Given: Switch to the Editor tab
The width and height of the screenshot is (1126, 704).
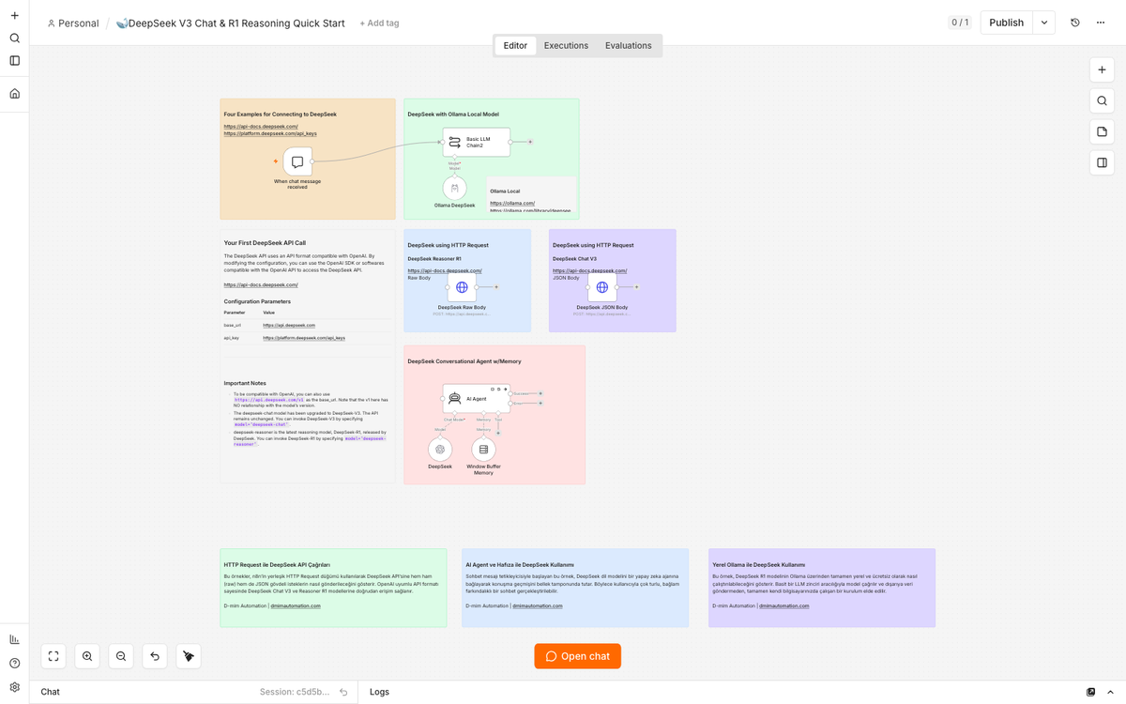Looking at the screenshot, I should click(x=515, y=45).
